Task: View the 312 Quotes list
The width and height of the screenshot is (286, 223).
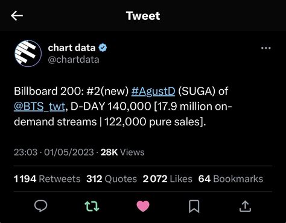Action: tap(112, 179)
